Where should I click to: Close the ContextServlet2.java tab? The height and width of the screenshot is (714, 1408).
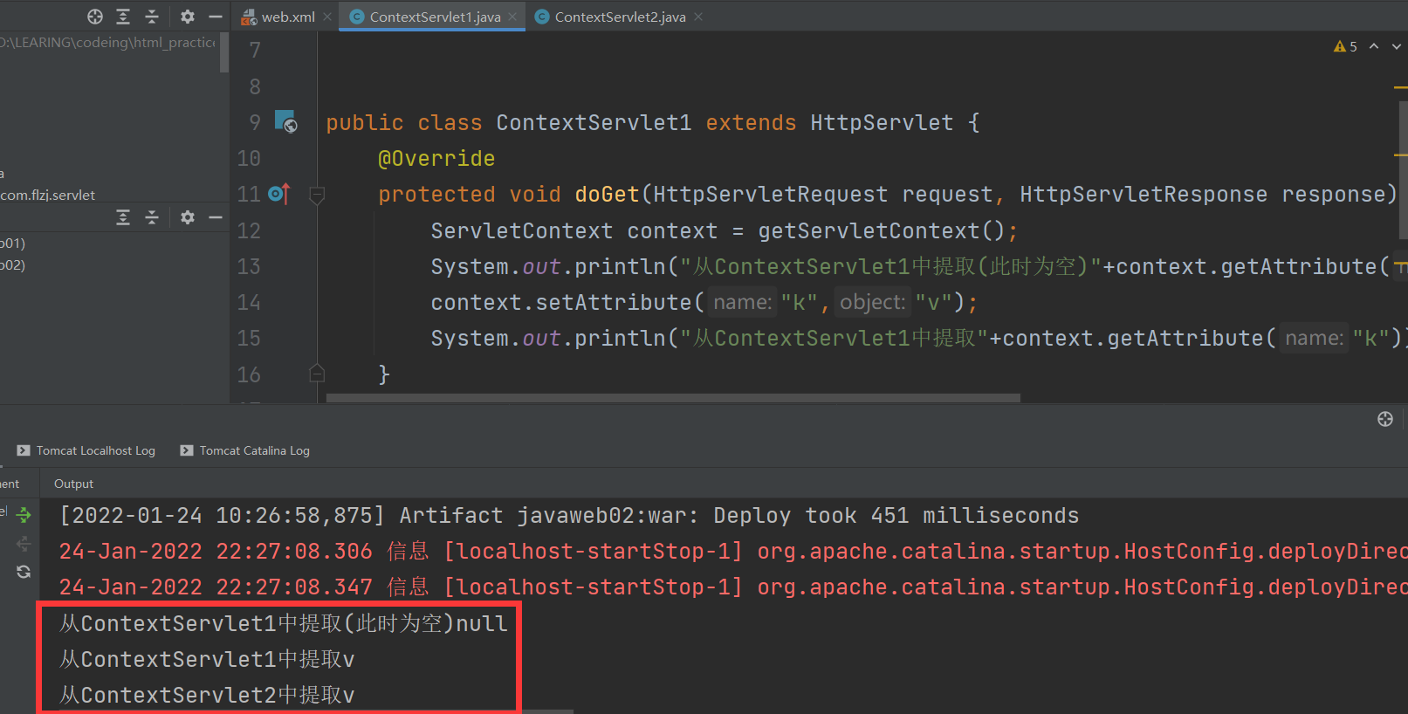click(698, 17)
